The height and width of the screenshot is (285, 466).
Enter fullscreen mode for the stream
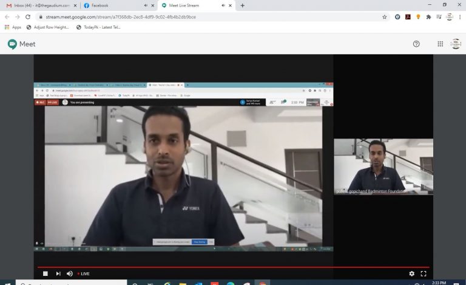[424, 273]
